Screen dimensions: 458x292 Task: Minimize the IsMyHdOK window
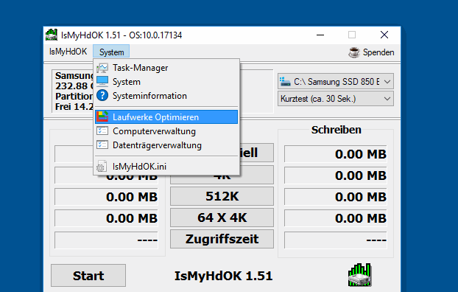point(320,35)
